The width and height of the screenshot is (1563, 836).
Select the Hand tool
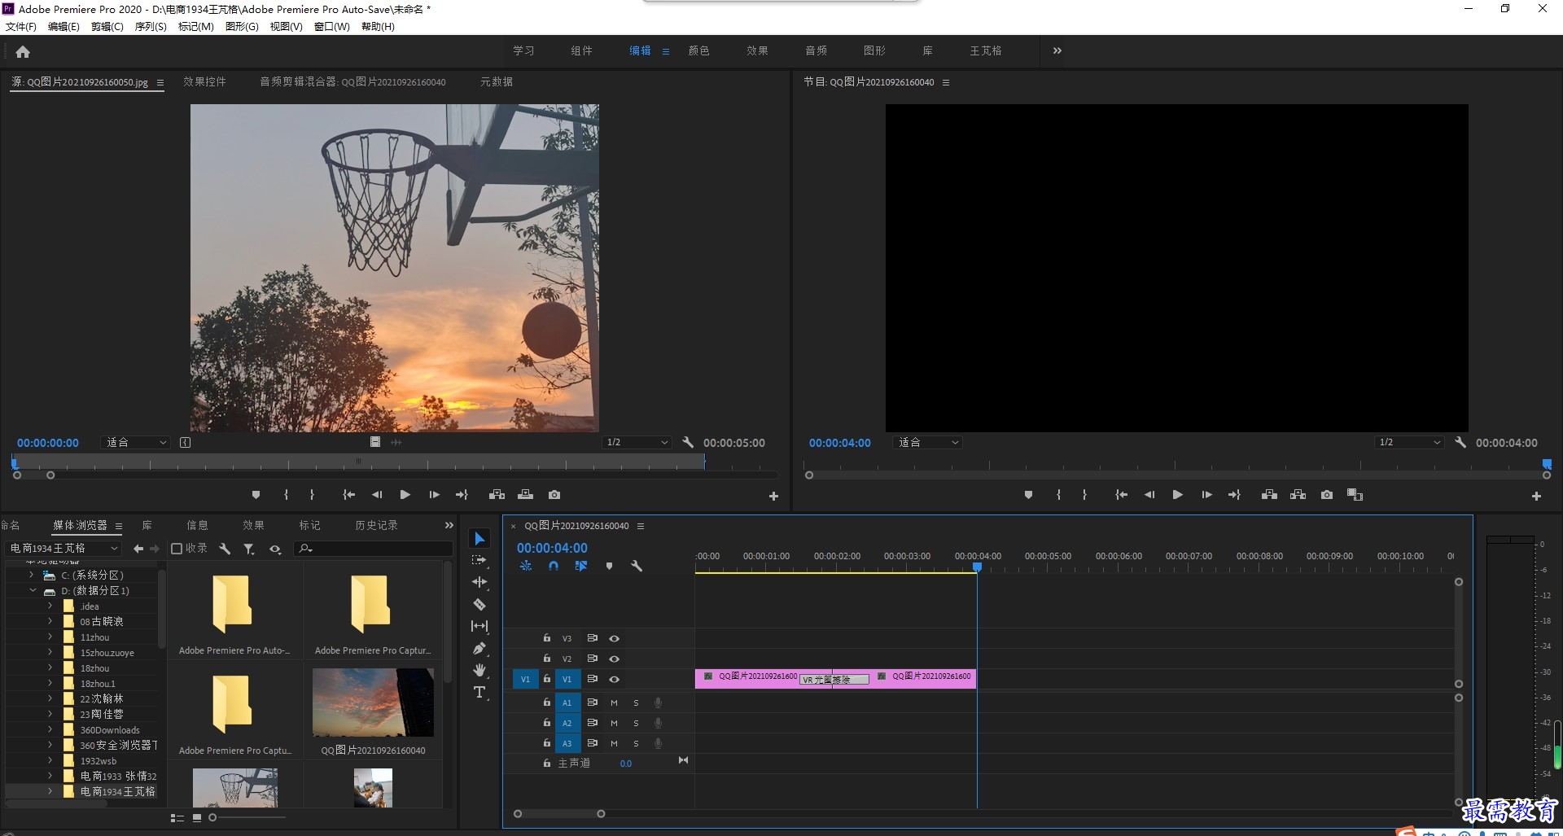pyautogui.click(x=479, y=670)
